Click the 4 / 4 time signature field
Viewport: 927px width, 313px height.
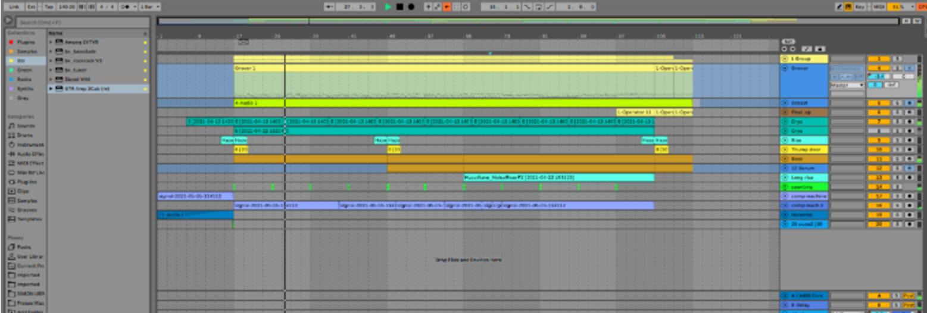[x=107, y=7]
